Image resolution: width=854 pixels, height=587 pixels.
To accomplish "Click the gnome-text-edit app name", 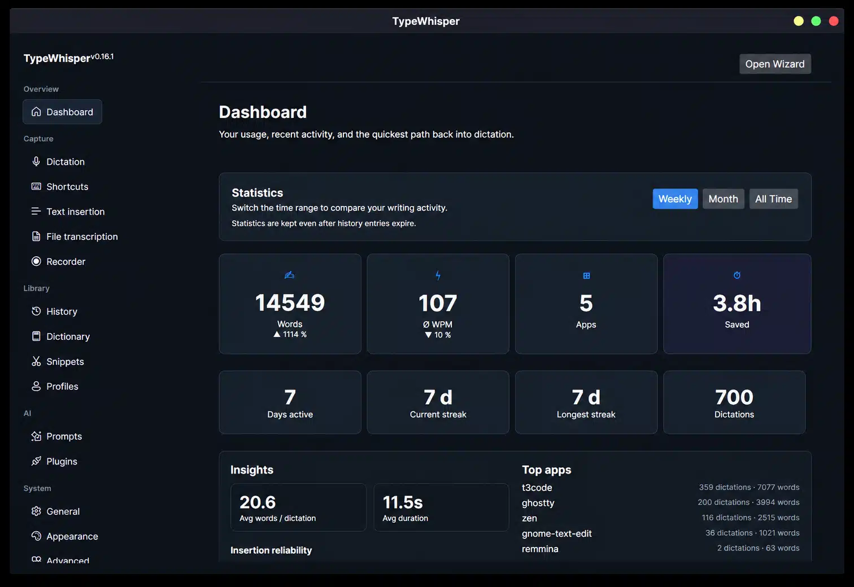I will click(557, 533).
